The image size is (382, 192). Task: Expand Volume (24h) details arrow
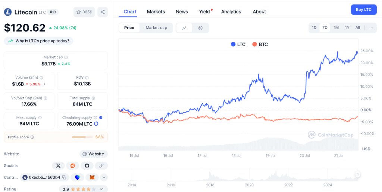pyautogui.click(x=44, y=84)
